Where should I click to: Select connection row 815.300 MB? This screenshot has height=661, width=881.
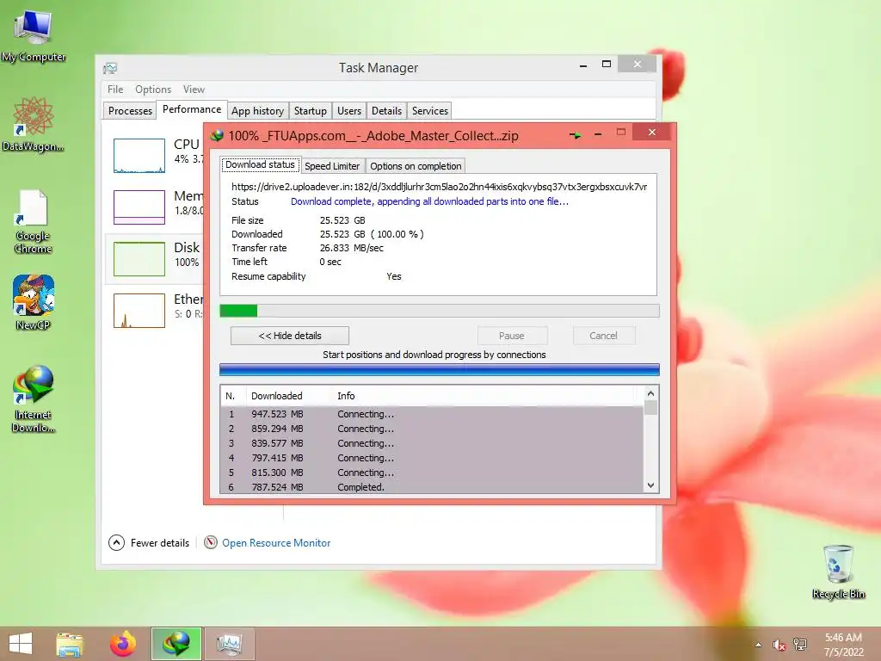tap(432, 473)
